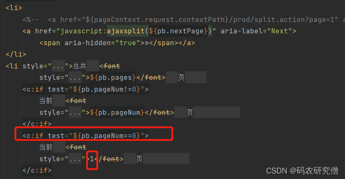Image resolution: width=345 pixels, height=179 pixels.
Task: Click the aria-label="Next" attribute
Action: [256, 31]
